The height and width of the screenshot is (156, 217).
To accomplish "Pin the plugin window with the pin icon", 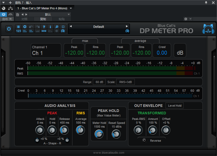I will tap(206, 2).
